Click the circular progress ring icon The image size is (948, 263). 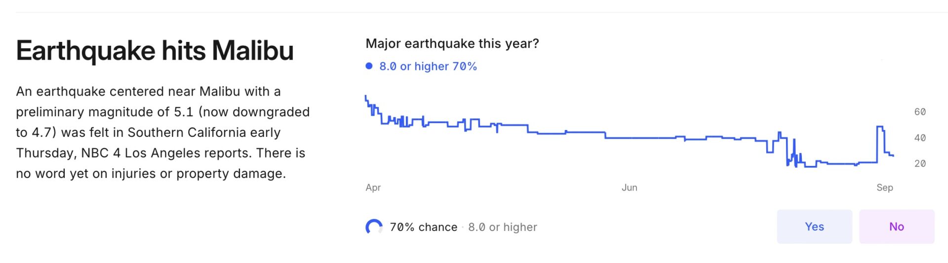(374, 227)
